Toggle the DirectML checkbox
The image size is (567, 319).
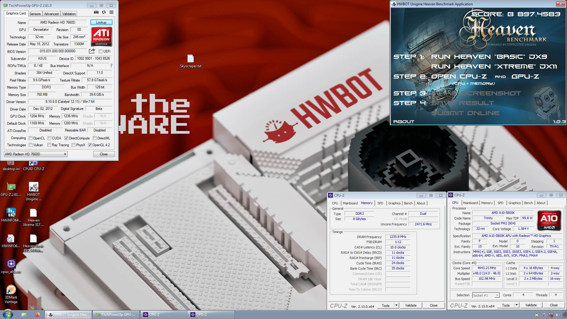[94, 138]
